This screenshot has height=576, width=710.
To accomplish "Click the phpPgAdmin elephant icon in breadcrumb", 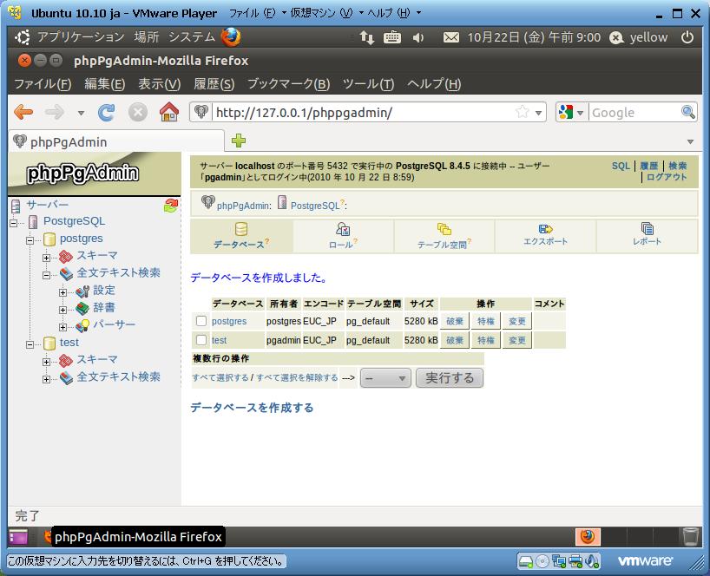I will [x=207, y=202].
